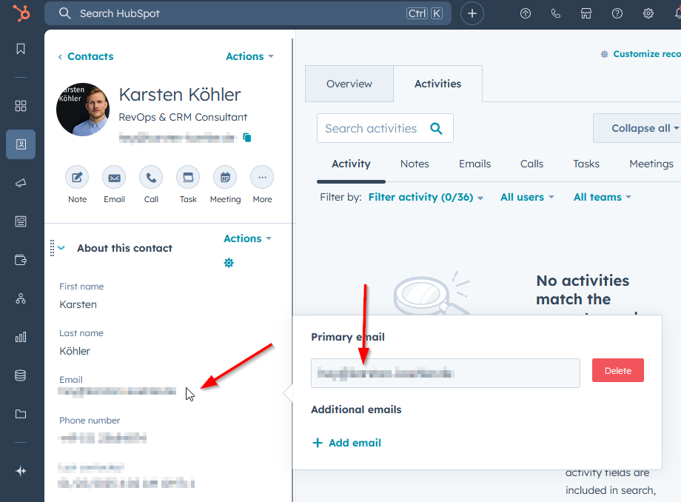Click the Last name value Köhler
The width and height of the screenshot is (681, 502).
coord(75,351)
